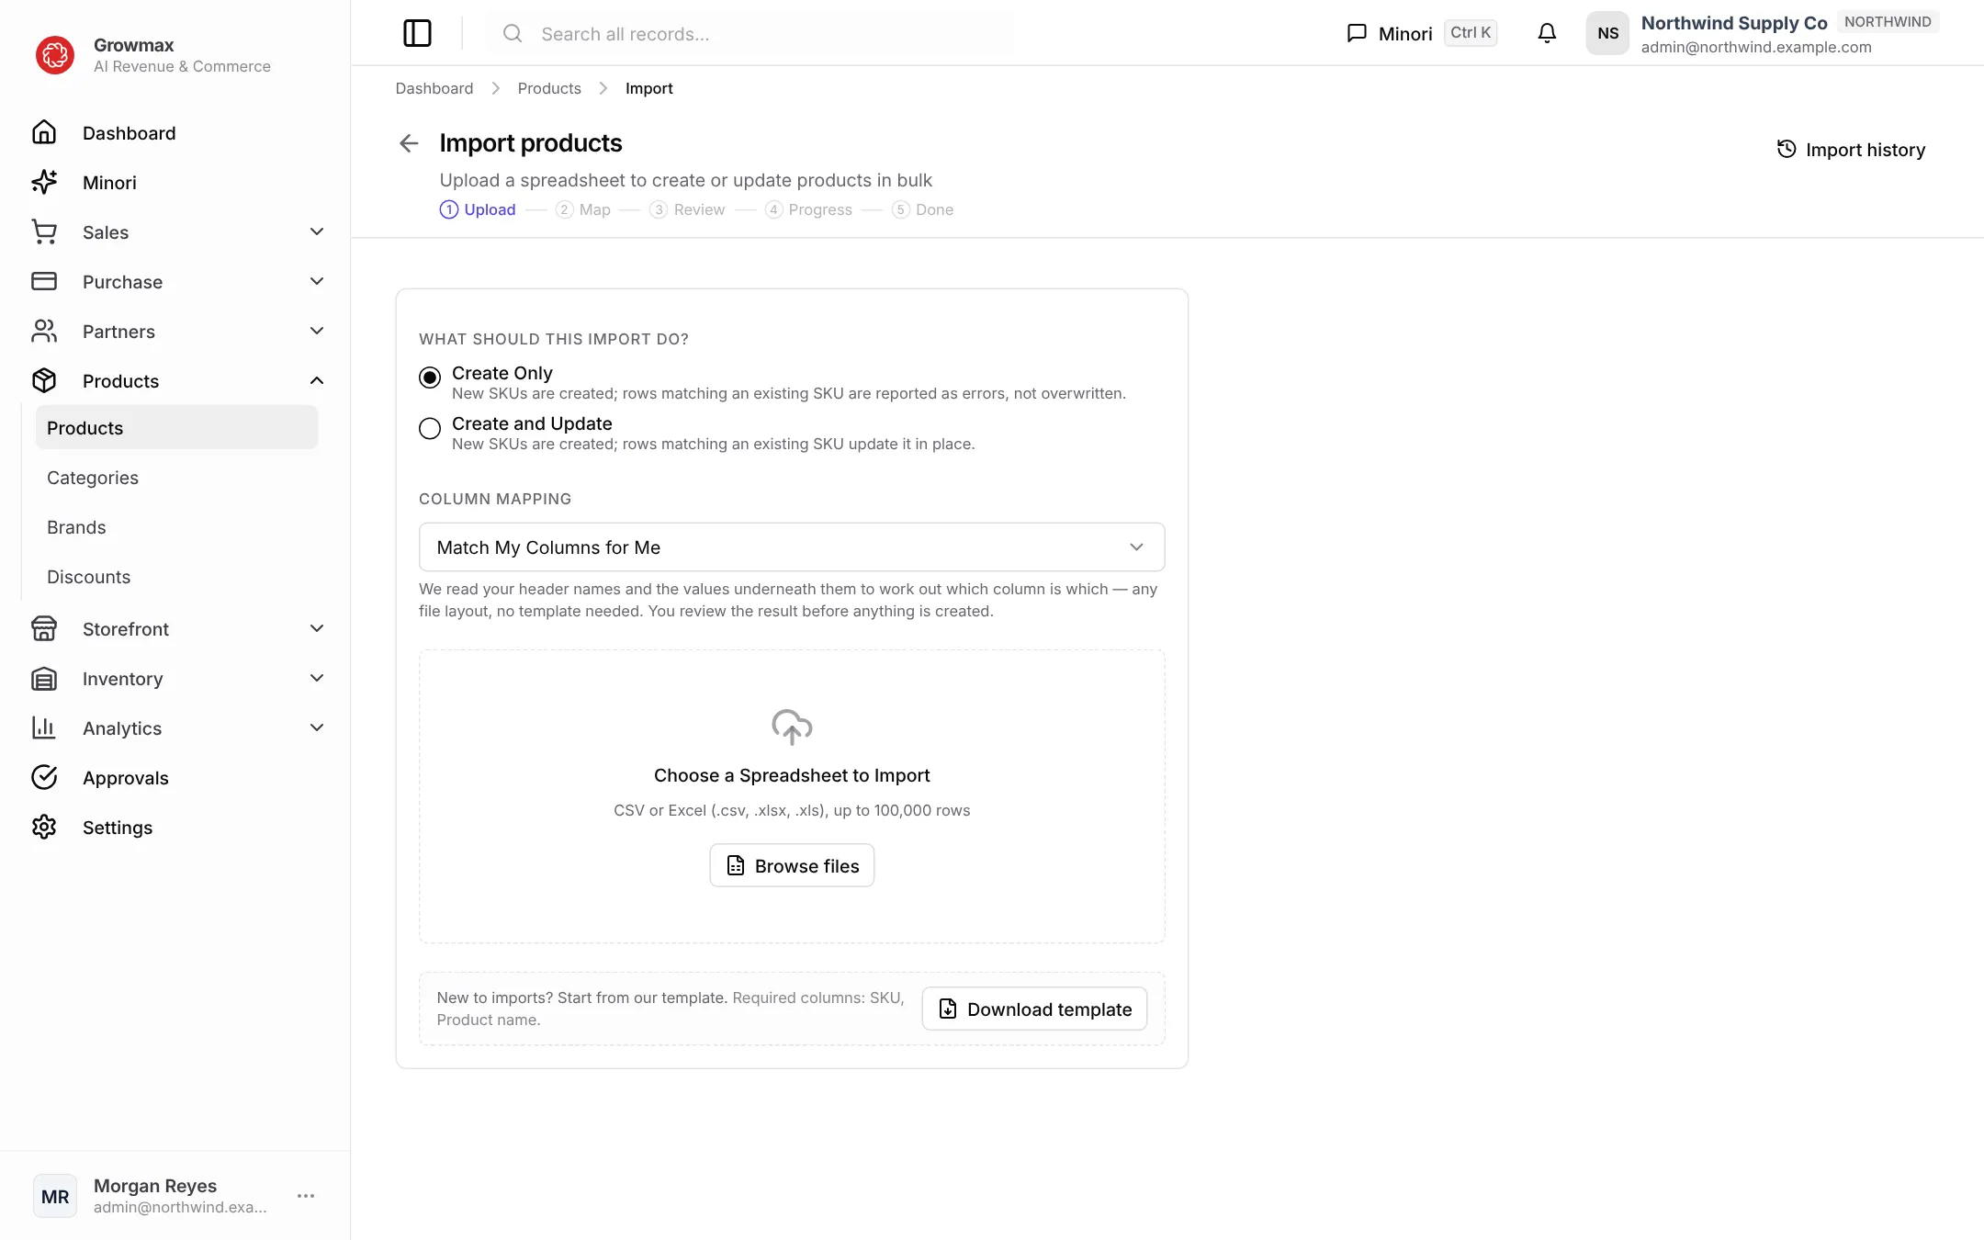The width and height of the screenshot is (1984, 1240).
Task: Collapse the Products menu section
Action: pos(175,381)
